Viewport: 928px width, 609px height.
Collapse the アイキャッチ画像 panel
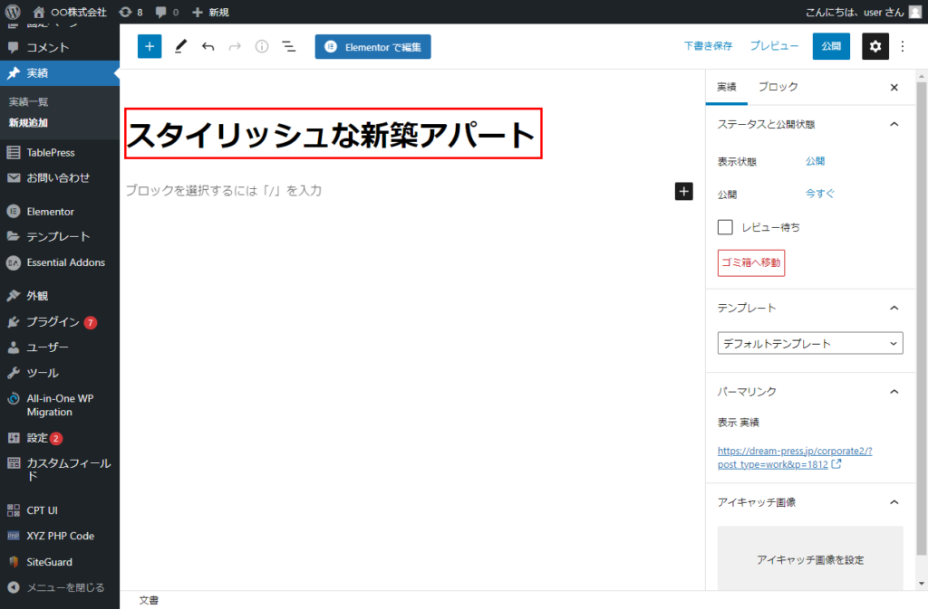pyautogui.click(x=894, y=502)
